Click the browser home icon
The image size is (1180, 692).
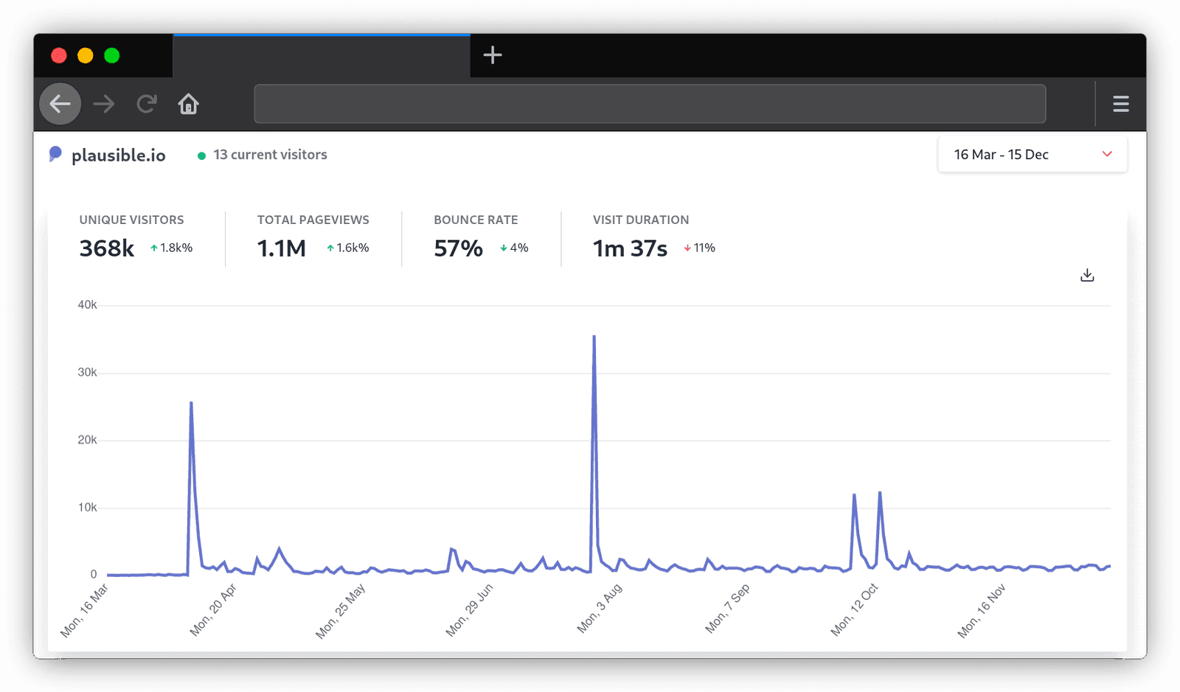coord(188,104)
